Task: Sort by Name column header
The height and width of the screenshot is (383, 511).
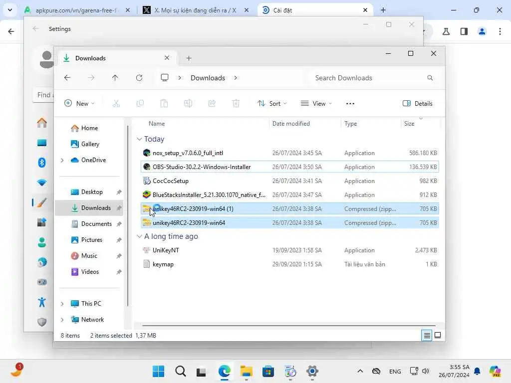Action: point(157,124)
